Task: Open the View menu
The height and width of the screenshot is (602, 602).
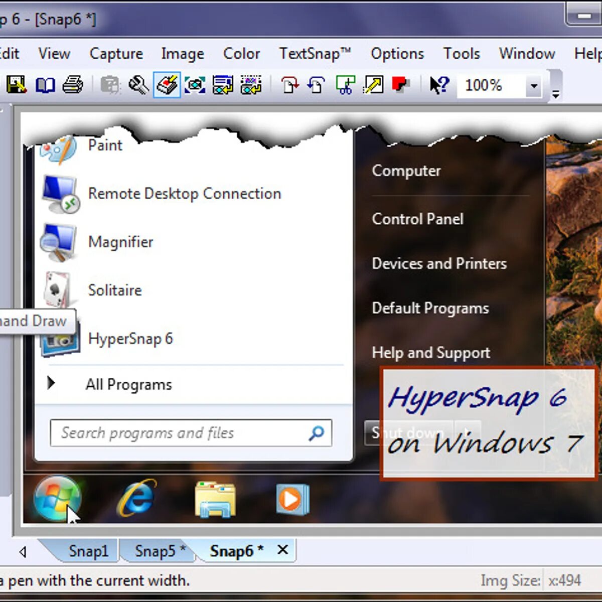Action: click(x=54, y=53)
